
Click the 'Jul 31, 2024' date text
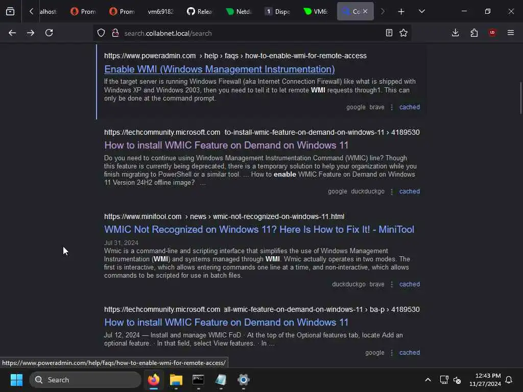click(x=121, y=243)
